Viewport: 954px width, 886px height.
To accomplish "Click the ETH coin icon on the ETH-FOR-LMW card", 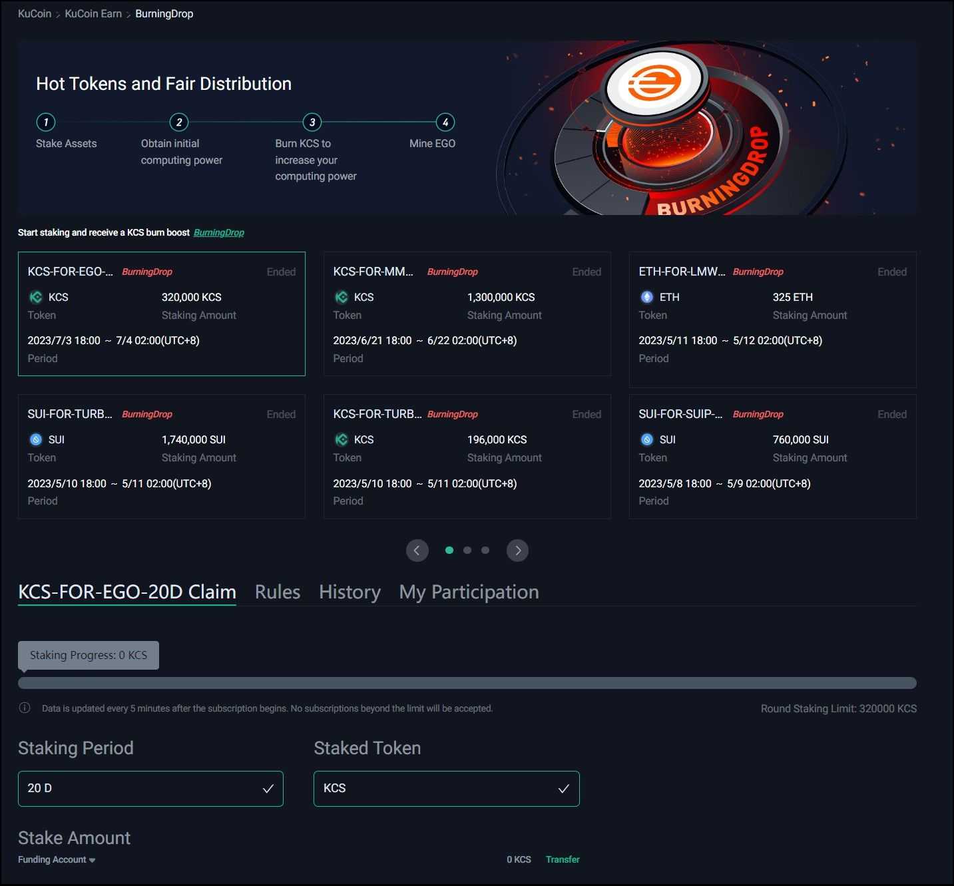I will coord(647,297).
